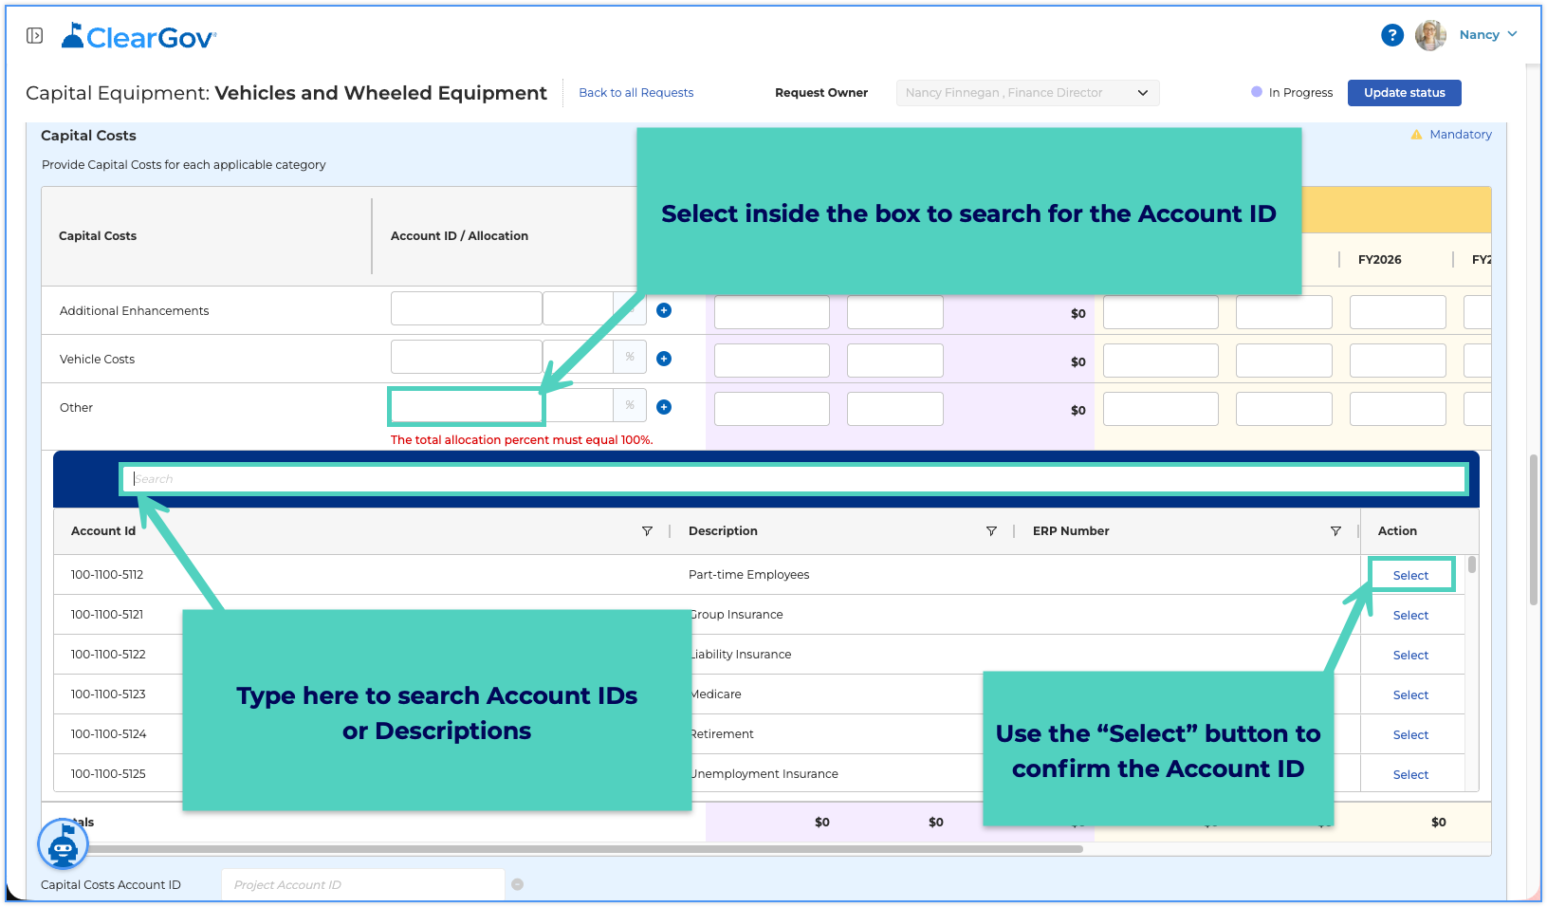1547x907 pixels.
Task: Click FY2026 field in Additional Enhancements row
Action: 1397,312
